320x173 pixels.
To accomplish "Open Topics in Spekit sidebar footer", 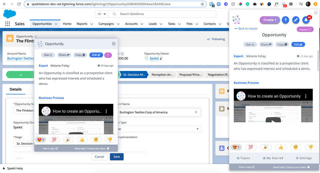I will (243, 158).
